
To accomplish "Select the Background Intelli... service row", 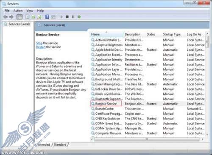I will coord(148,79).
